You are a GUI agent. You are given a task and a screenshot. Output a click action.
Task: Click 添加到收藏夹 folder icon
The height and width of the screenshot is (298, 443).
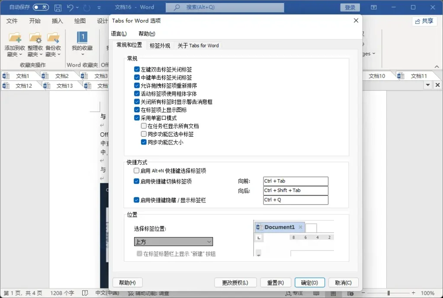15,38
